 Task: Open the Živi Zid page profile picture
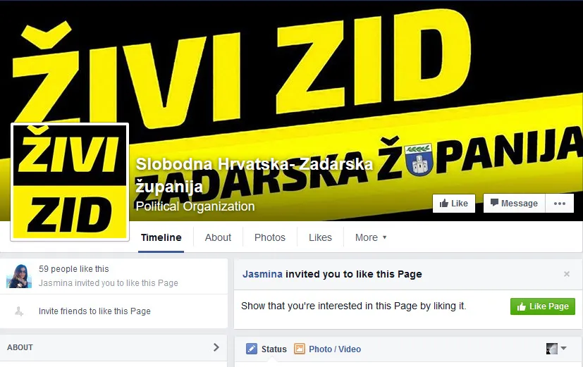(70, 182)
